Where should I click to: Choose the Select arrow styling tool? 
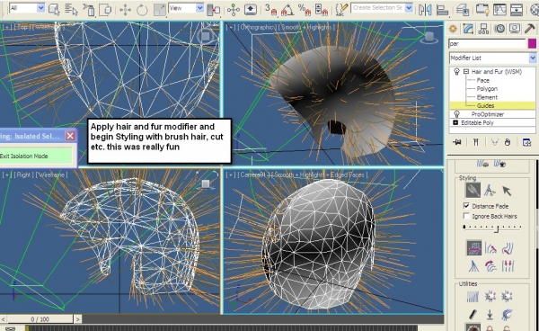click(507, 191)
